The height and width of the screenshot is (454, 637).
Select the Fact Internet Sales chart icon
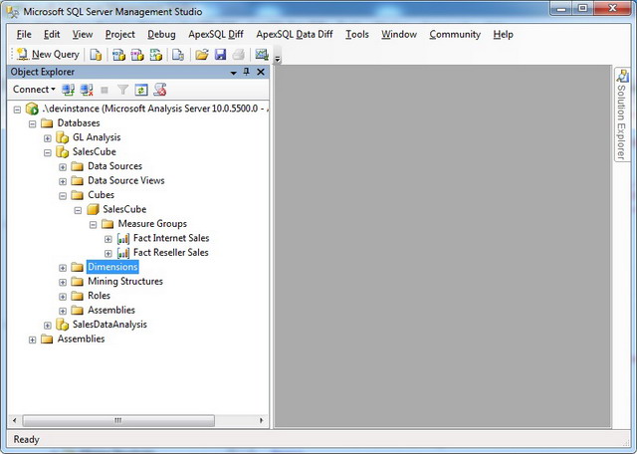(123, 238)
